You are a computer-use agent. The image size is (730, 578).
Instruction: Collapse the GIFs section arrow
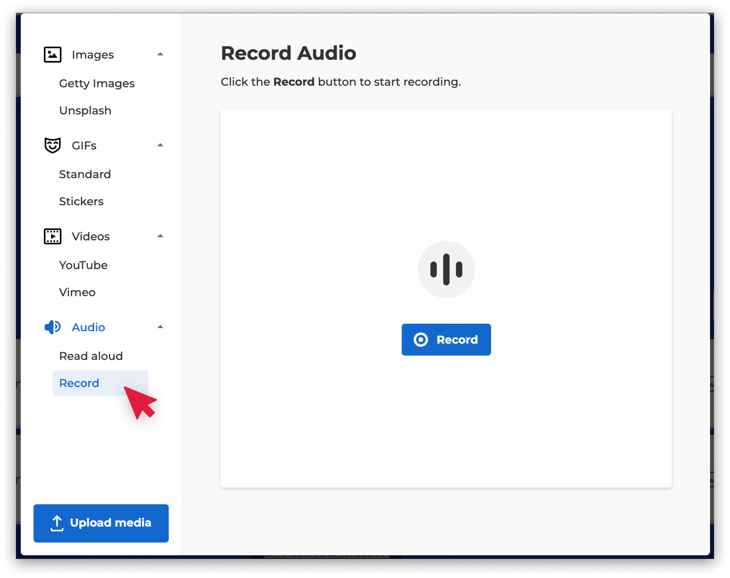[160, 145]
